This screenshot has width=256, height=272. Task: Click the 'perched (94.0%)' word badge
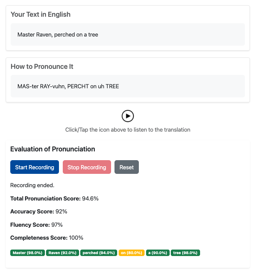tap(99, 253)
